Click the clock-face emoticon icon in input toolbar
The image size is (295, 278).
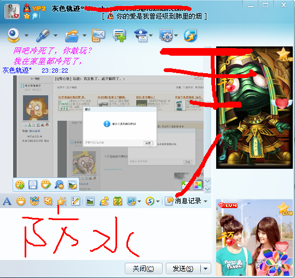pos(48,201)
